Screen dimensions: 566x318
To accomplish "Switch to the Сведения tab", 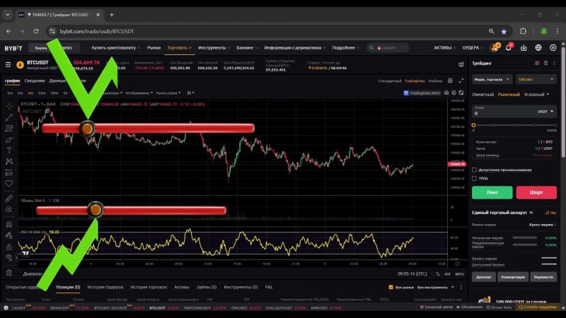I will point(35,81).
